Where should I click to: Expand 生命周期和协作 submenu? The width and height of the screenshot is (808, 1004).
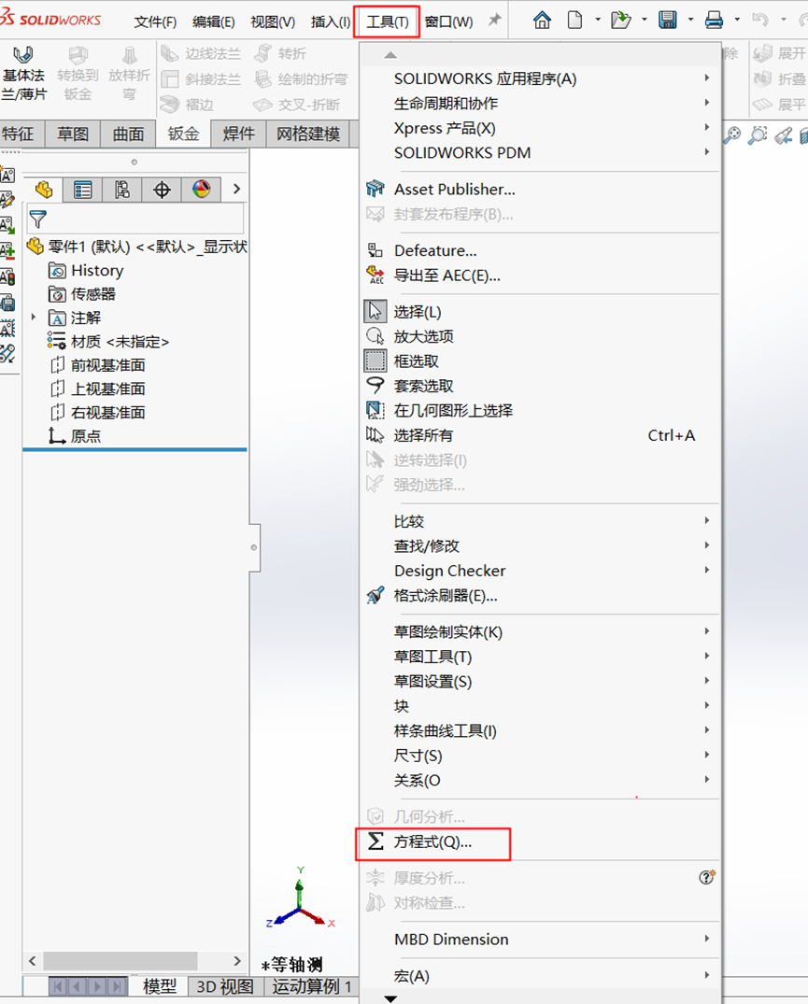coord(540,103)
